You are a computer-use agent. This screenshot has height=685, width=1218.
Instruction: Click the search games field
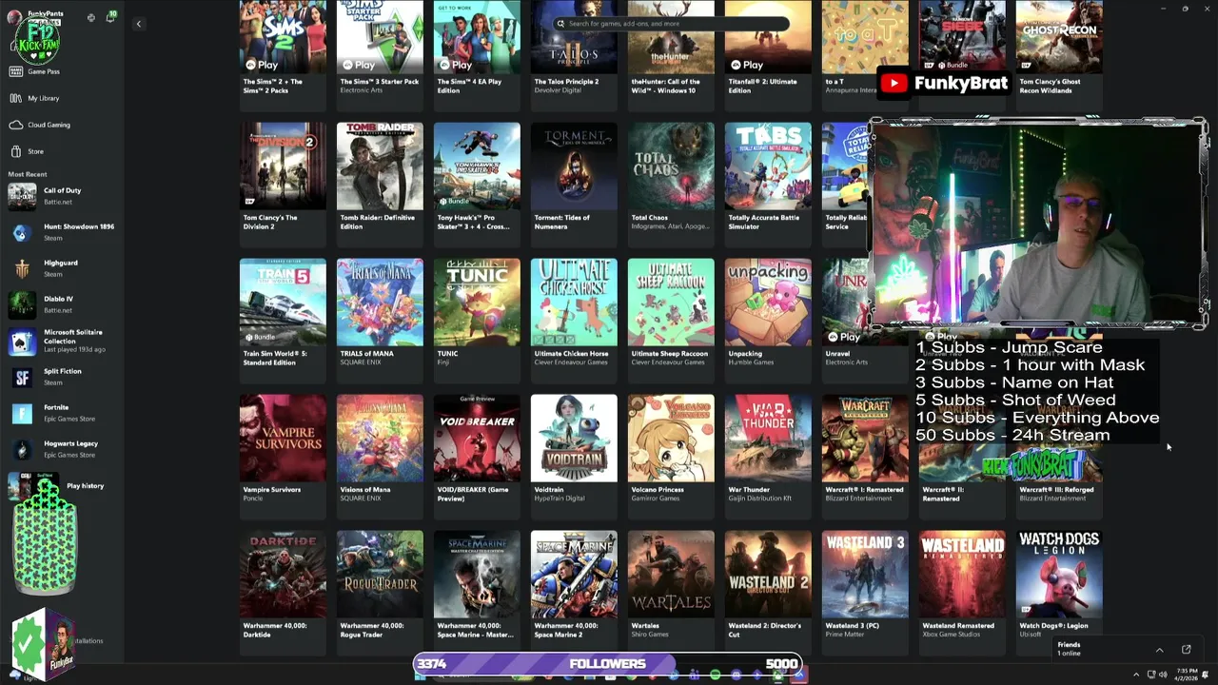click(671, 24)
